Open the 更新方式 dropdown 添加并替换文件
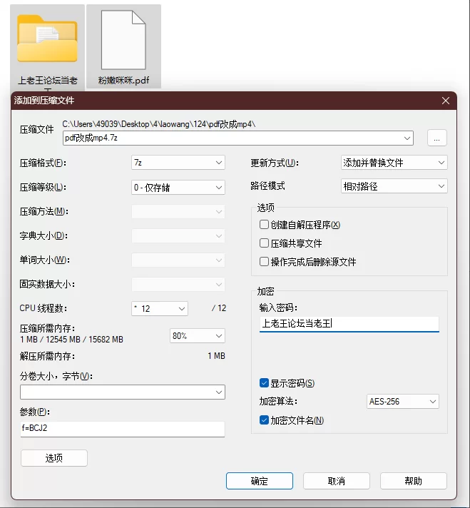 (x=394, y=163)
